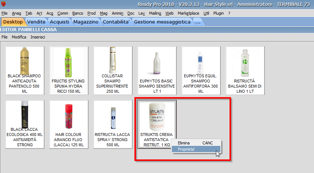
Task: Select the Ristructa Lacca Spray Strong tile
Action: pos(113,124)
